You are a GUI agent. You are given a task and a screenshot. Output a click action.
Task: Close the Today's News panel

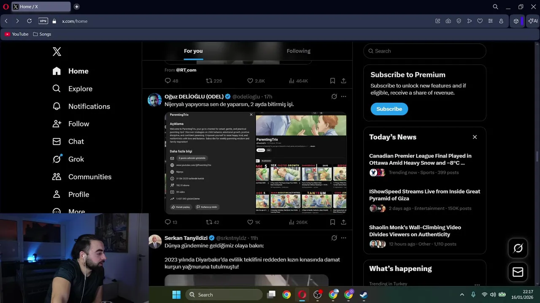(x=475, y=137)
